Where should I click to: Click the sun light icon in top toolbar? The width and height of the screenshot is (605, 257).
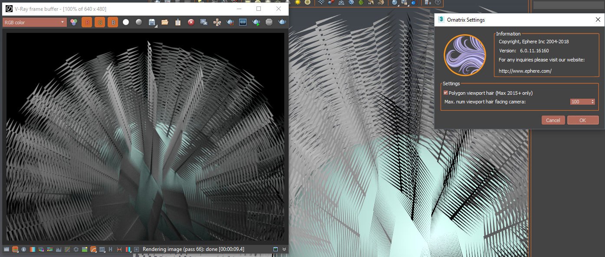pos(298,3)
